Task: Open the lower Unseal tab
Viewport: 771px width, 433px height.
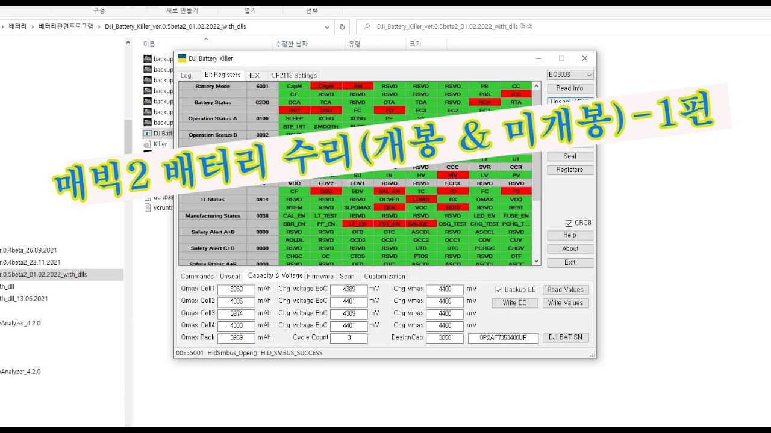Action: point(230,277)
